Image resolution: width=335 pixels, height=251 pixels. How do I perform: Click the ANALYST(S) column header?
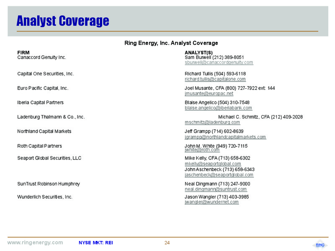coord(198,53)
